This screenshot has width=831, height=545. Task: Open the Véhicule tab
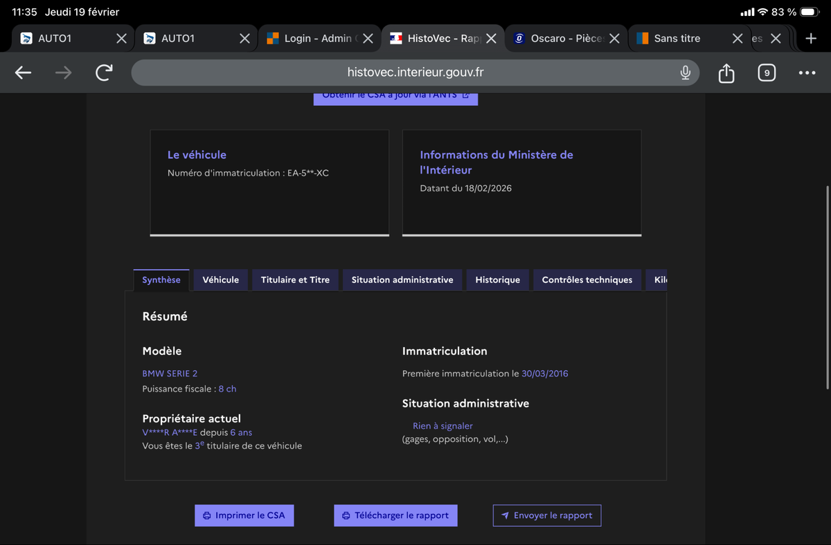pos(220,280)
